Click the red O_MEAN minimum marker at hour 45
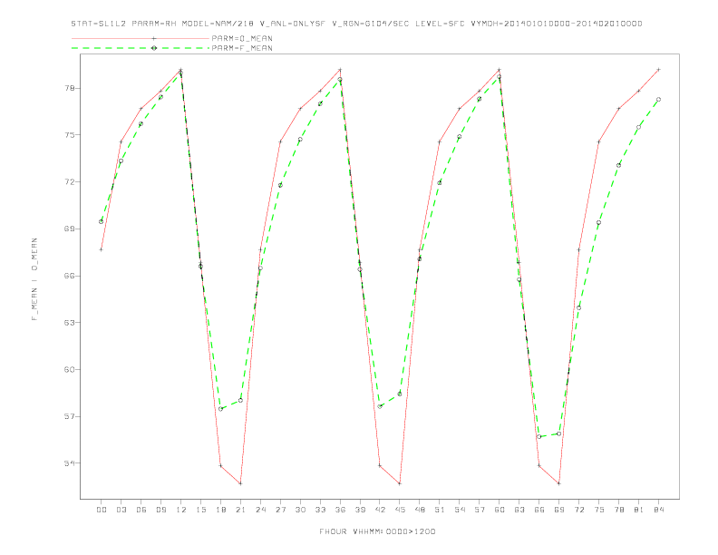The image size is (718, 555). pos(400,483)
